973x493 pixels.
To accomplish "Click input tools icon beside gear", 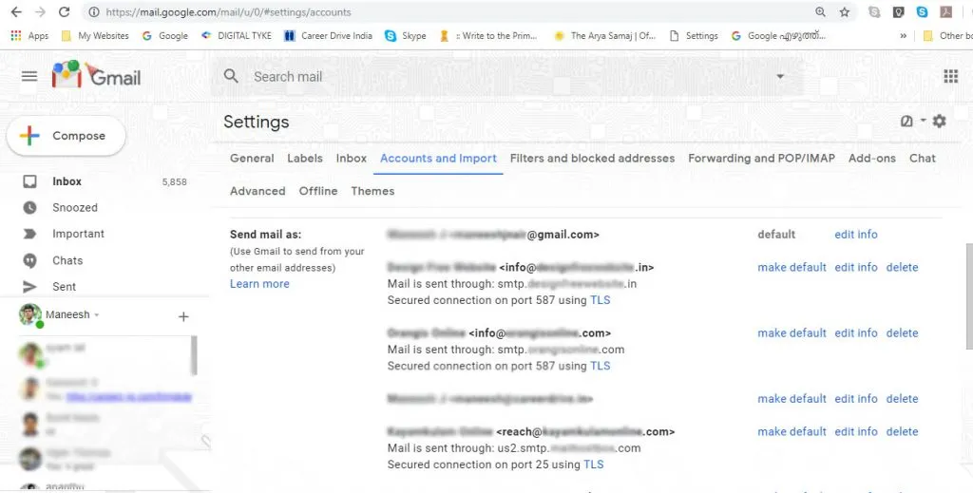I will pos(906,122).
